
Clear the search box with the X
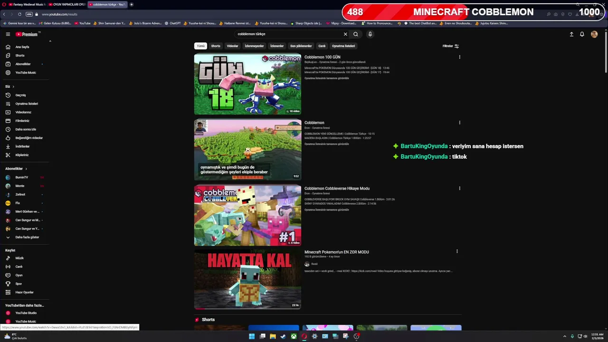pyautogui.click(x=345, y=34)
